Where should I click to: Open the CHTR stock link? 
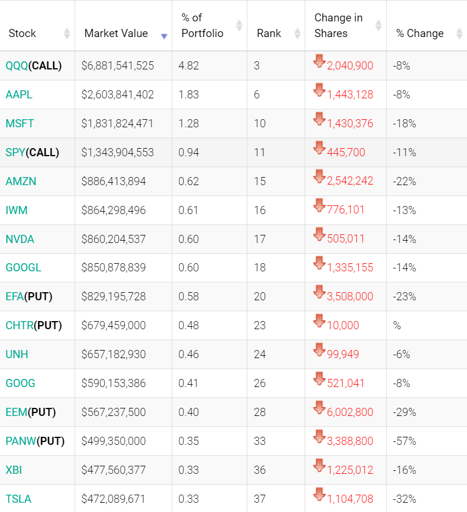point(20,326)
